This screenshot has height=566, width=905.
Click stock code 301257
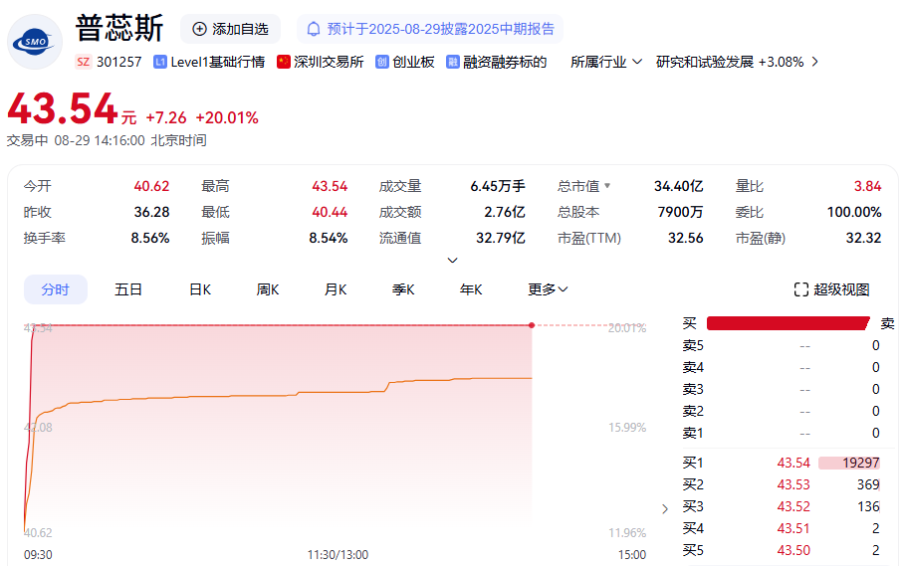[118, 62]
